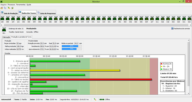This screenshot has height=102, width=192.
Task: Select loom 082 icon
Action: pos(45,18)
